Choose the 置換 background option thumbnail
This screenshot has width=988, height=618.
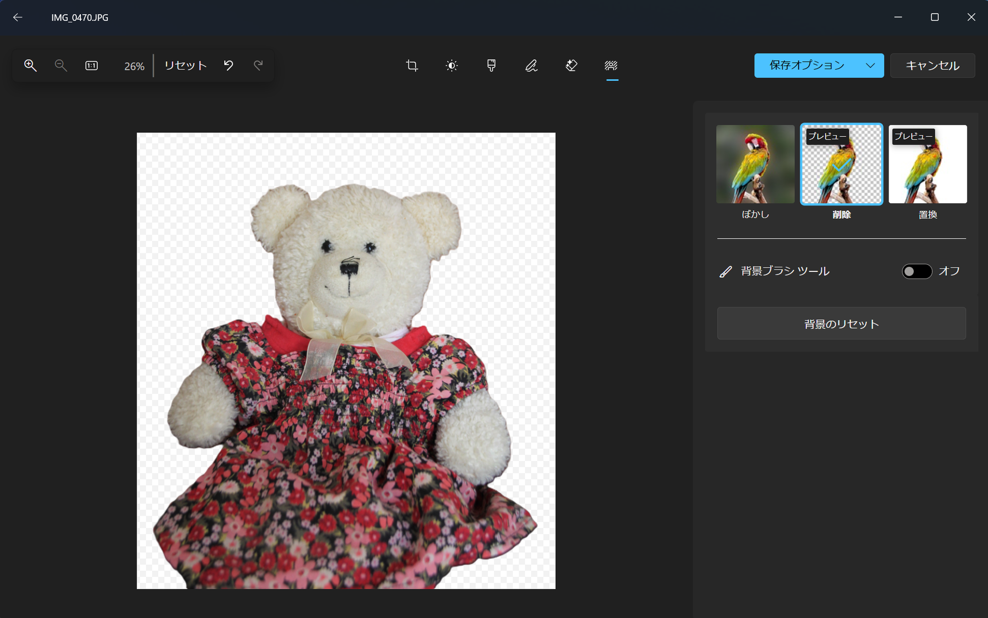[927, 164]
